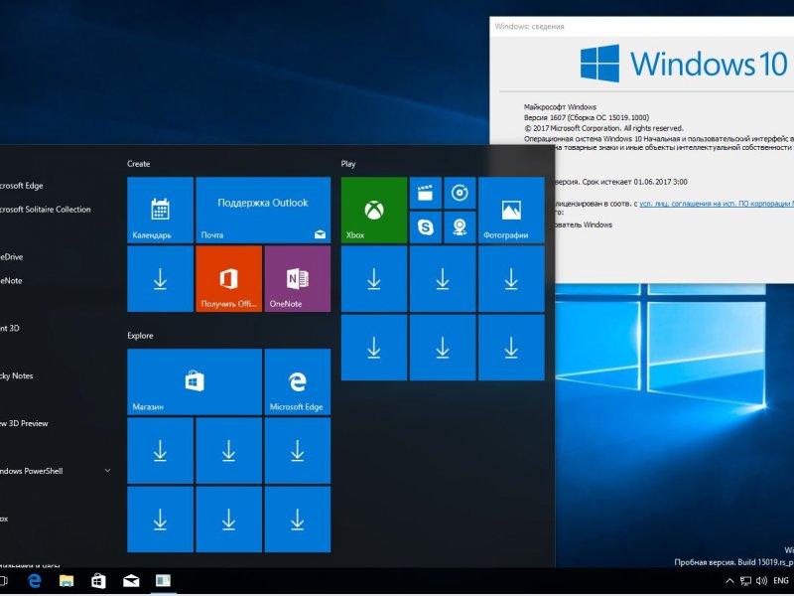Open the Фотографии photos tile

pyautogui.click(x=511, y=210)
